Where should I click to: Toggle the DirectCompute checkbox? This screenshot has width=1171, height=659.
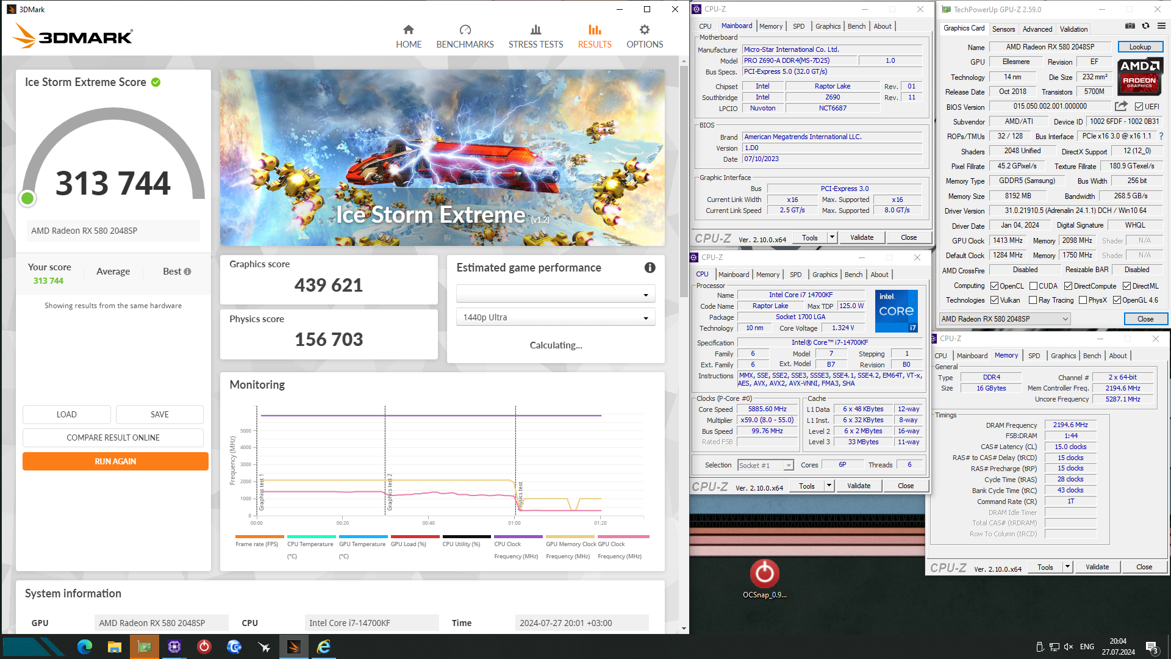pos(1068,286)
